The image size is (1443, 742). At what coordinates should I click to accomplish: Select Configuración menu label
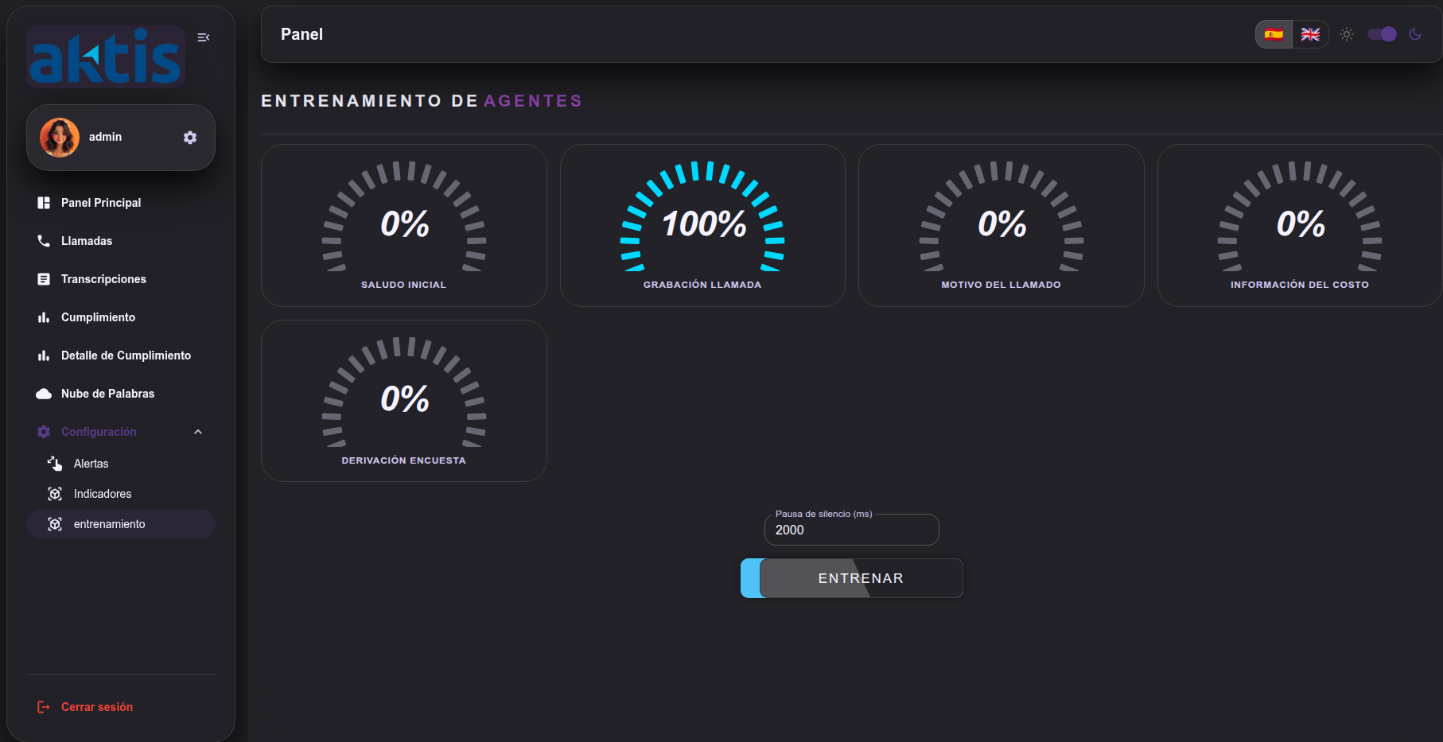click(x=99, y=432)
